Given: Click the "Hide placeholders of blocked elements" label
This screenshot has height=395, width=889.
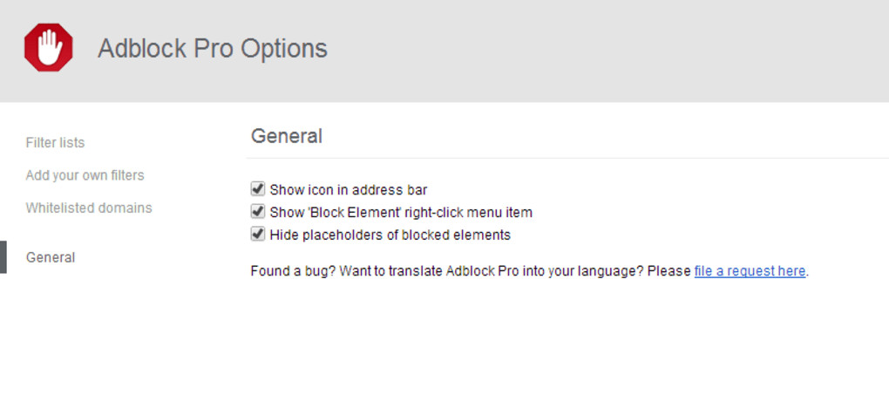Looking at the screenshot, I should pos(390,235).
